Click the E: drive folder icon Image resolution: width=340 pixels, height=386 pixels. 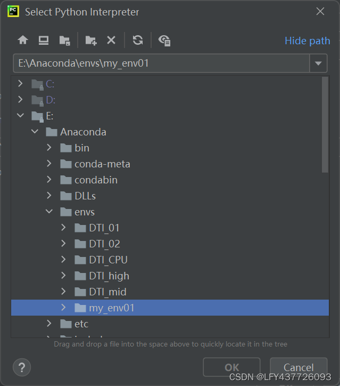click(37, 116)
